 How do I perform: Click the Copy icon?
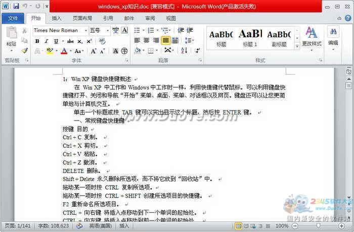(x=24, y=40)
